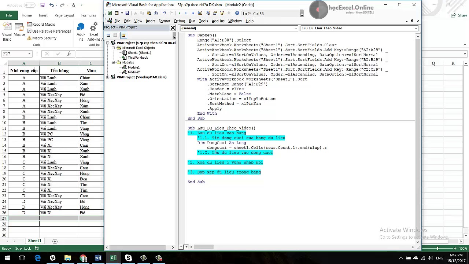Toggle AutoSave switch in Excel

(x=29, y=5)
